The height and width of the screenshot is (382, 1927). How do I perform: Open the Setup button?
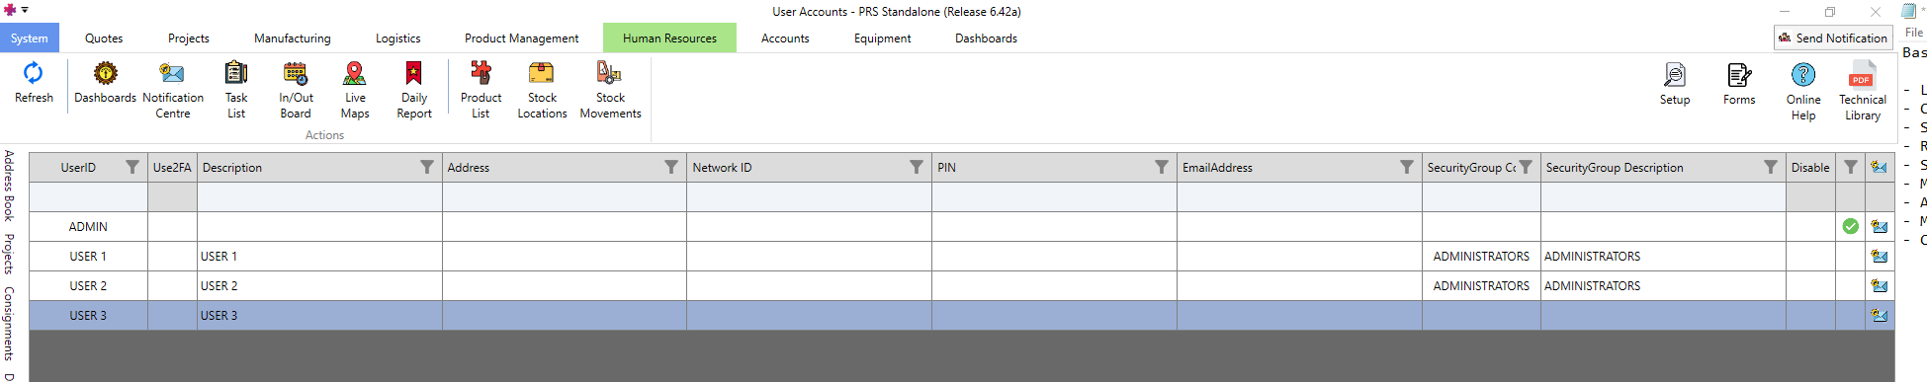(x=1675, y=85)
